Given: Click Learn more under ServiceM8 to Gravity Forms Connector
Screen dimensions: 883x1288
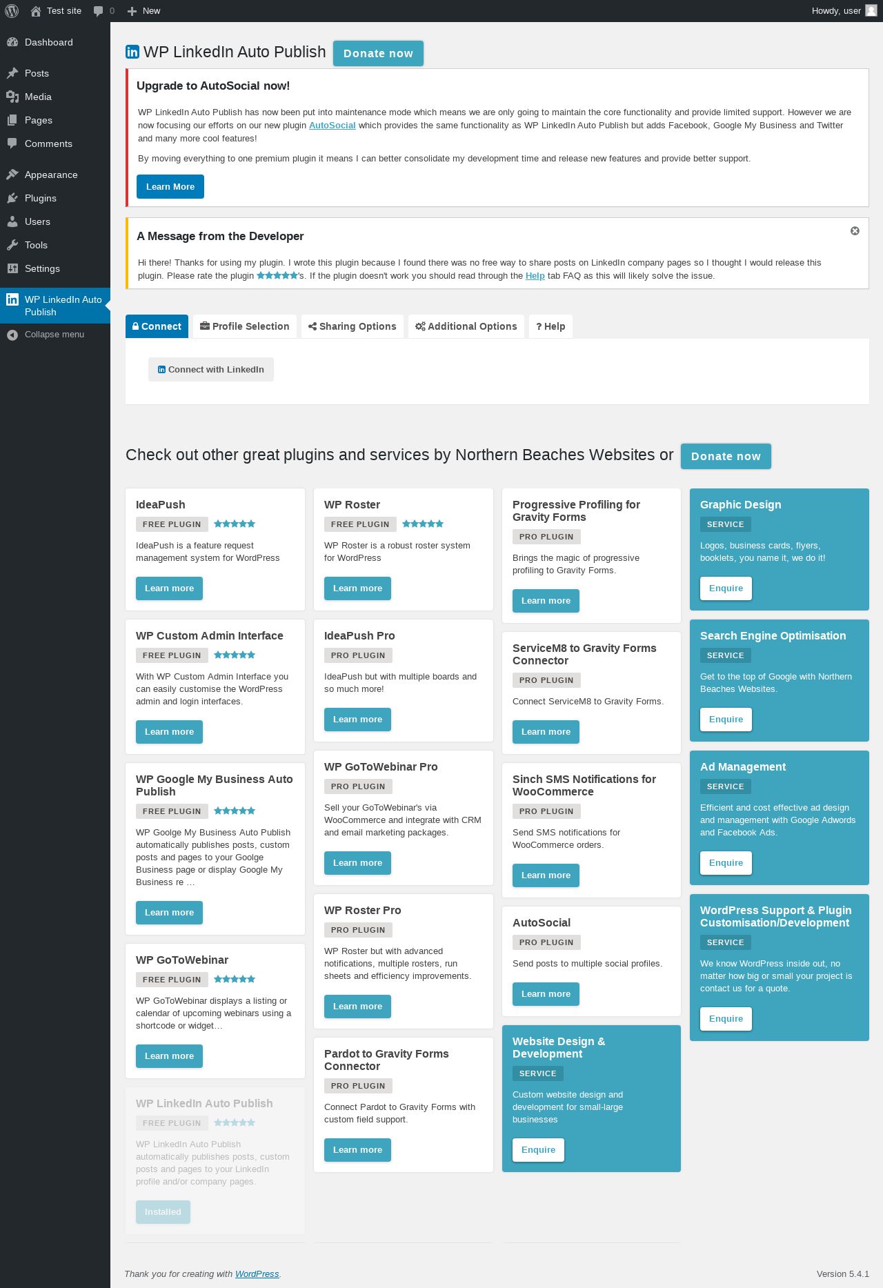Looking at the screenshot, I should pyautogui.click(x=546, y=732).
